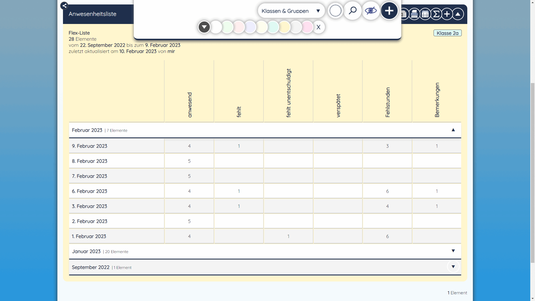
Task: Click Bemerkungen value for 6. Februar
Action: [437, 191]
